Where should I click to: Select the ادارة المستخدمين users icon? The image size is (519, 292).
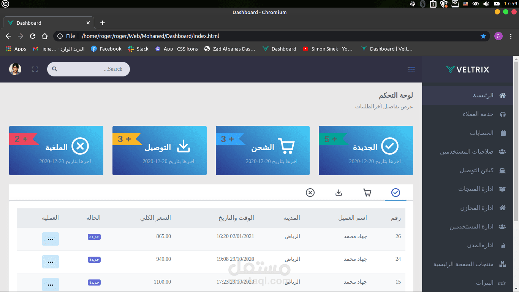[x=502, y=227]
